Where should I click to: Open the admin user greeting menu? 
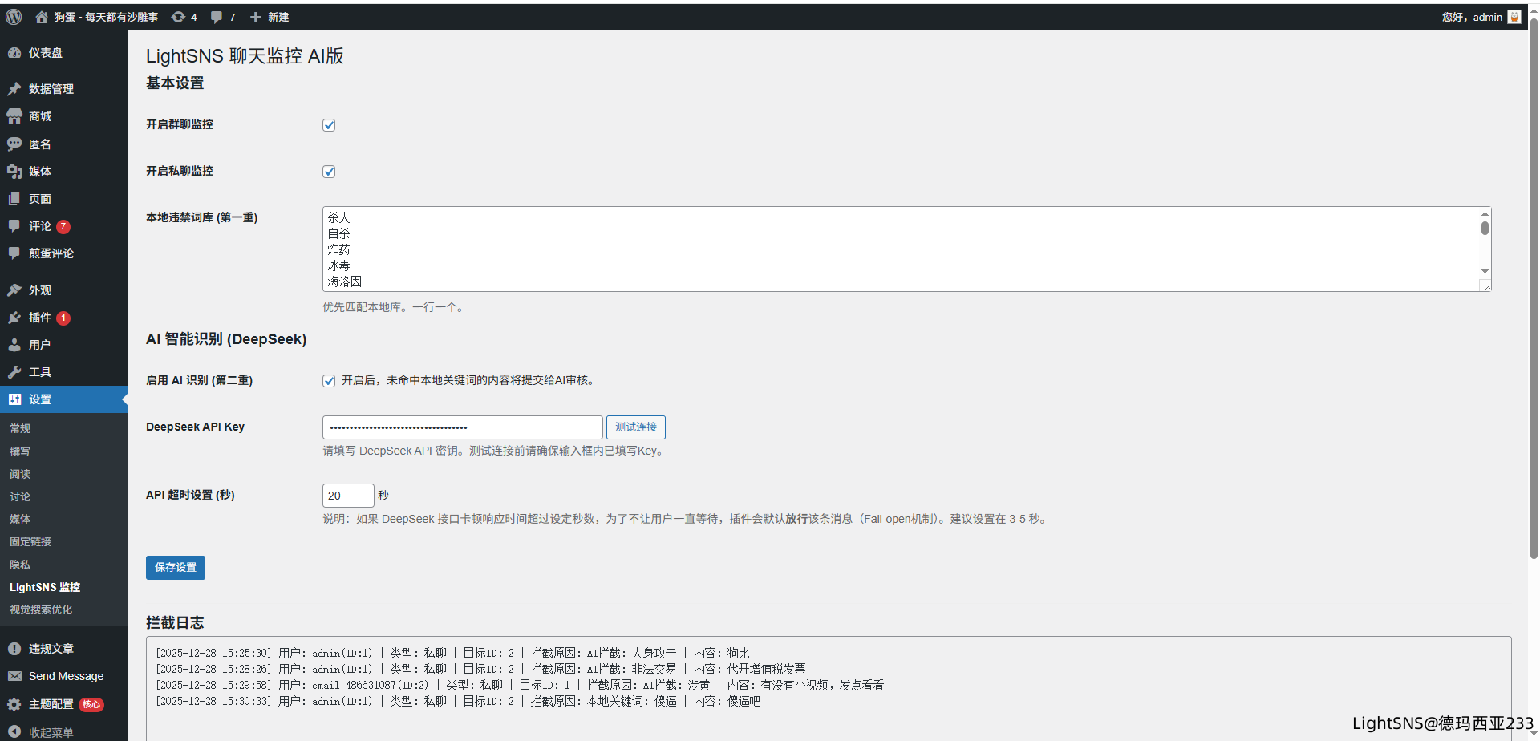(x=1480, y=17)
